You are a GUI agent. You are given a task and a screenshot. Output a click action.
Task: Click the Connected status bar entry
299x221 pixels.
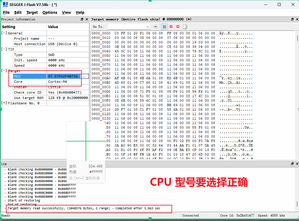190,216
